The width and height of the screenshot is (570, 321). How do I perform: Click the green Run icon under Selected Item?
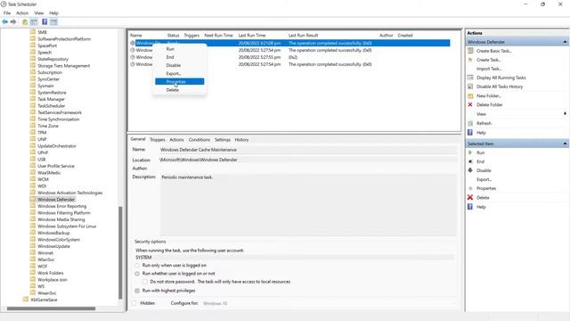(x=470, y=152)
